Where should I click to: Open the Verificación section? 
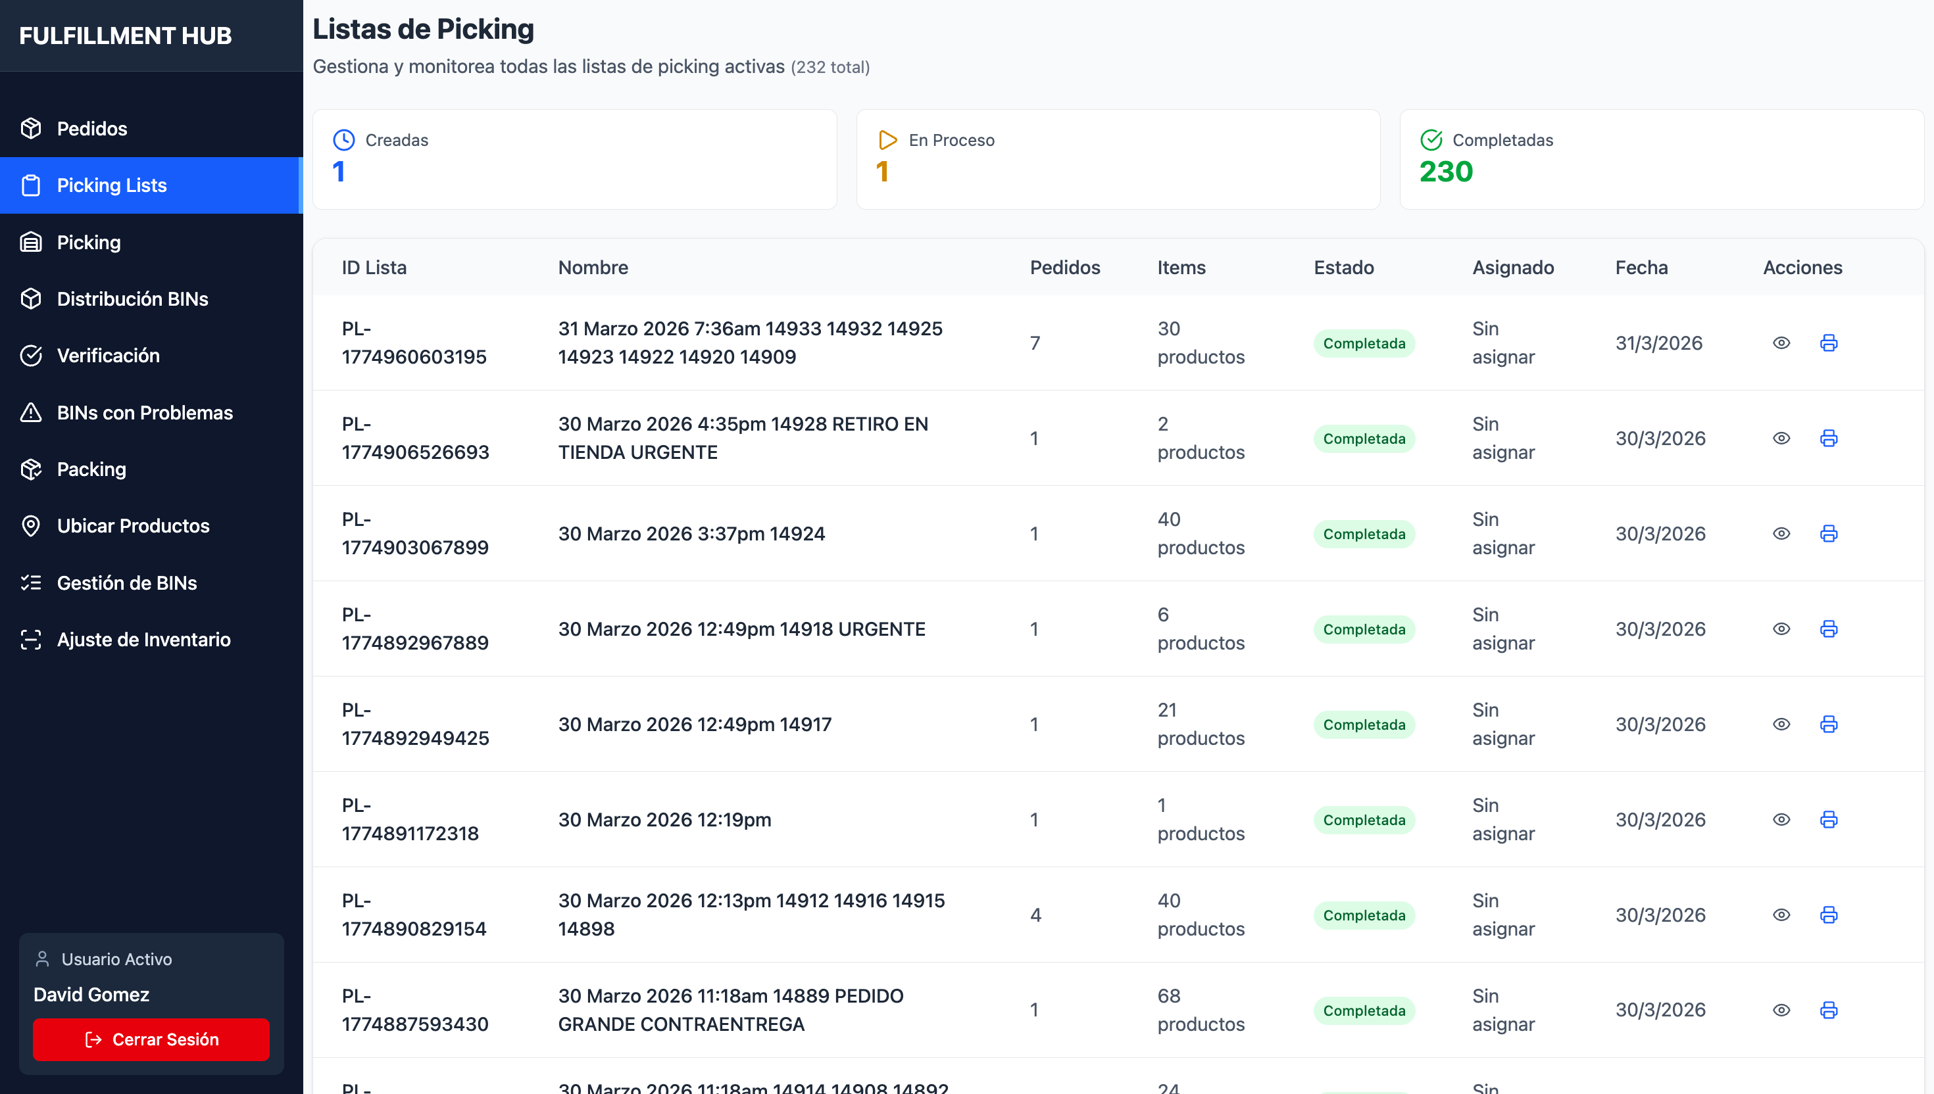(x=151, y=356)
